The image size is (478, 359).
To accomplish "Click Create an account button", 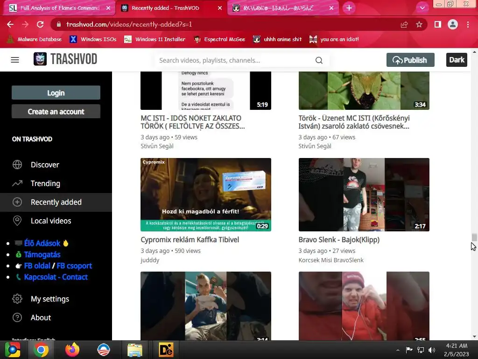I will [56, 111].
